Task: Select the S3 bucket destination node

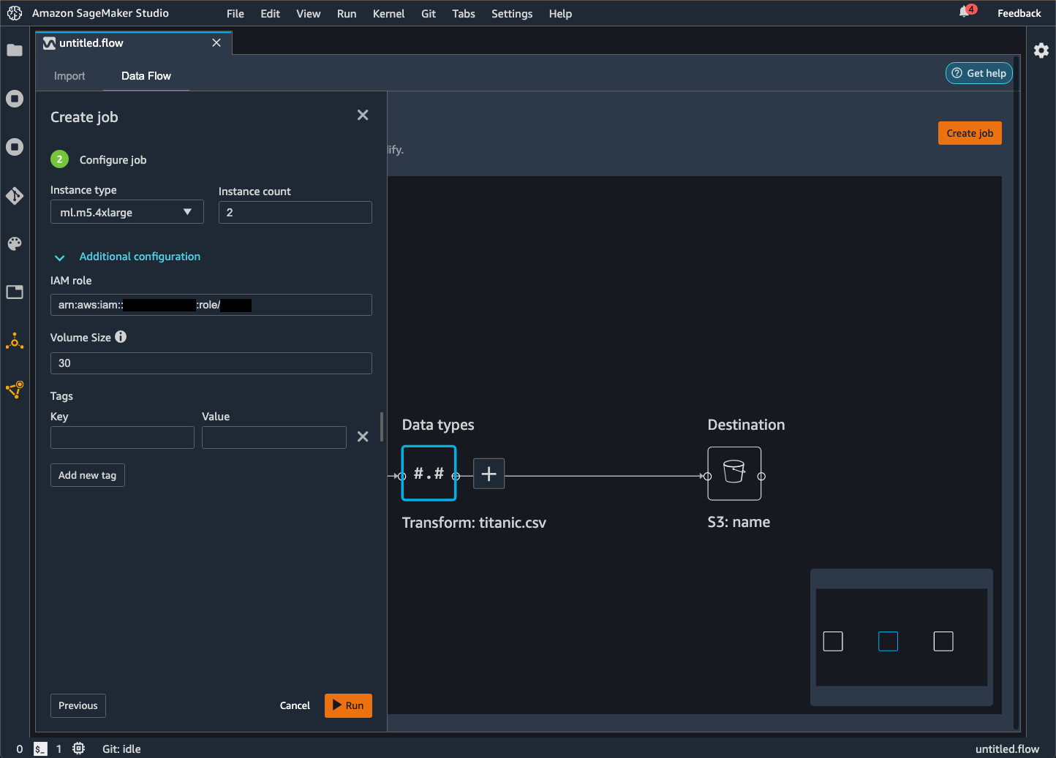Action: [x=734, y=474]
